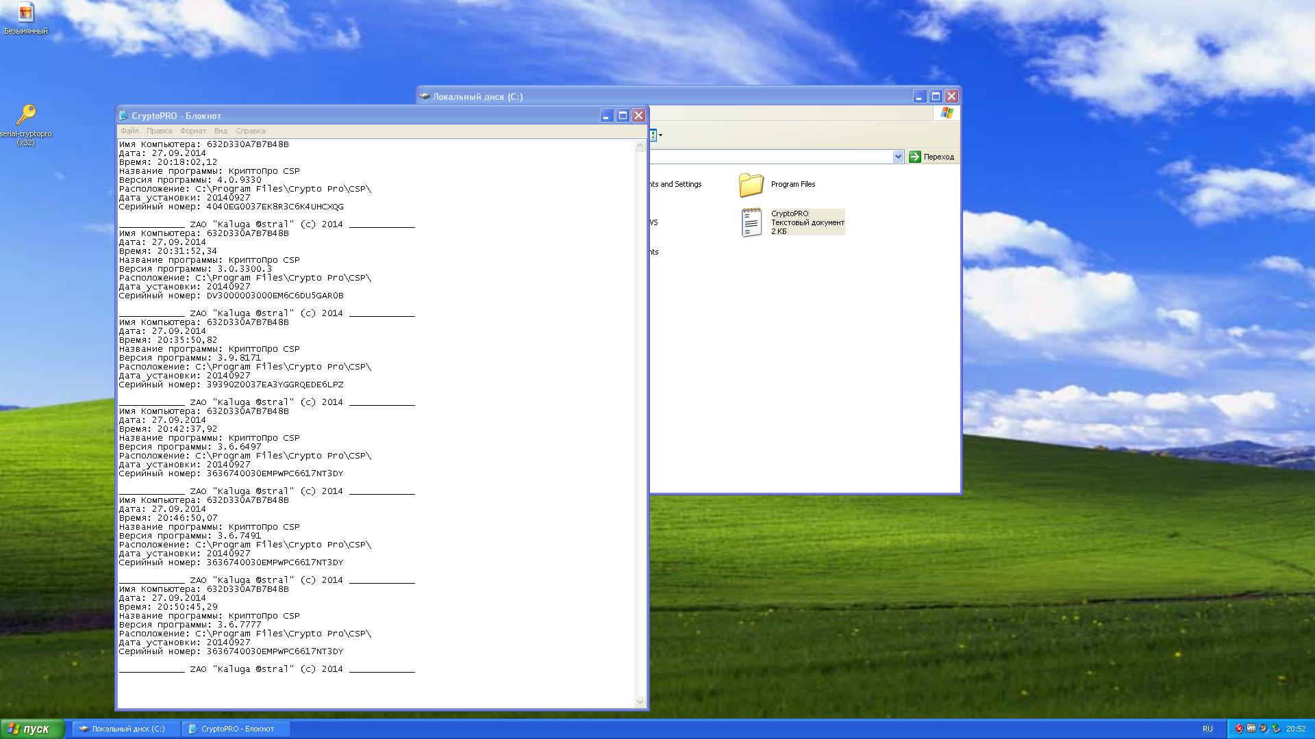Expand the Views toolbar dropdown arrow
Image resolution: width=1315 pixels, height=739 pixels.
click(660, 135)
